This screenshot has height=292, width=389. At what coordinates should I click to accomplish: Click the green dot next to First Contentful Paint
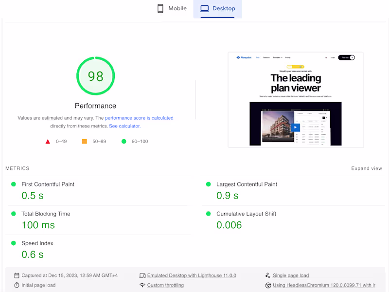tap(13, 184)
